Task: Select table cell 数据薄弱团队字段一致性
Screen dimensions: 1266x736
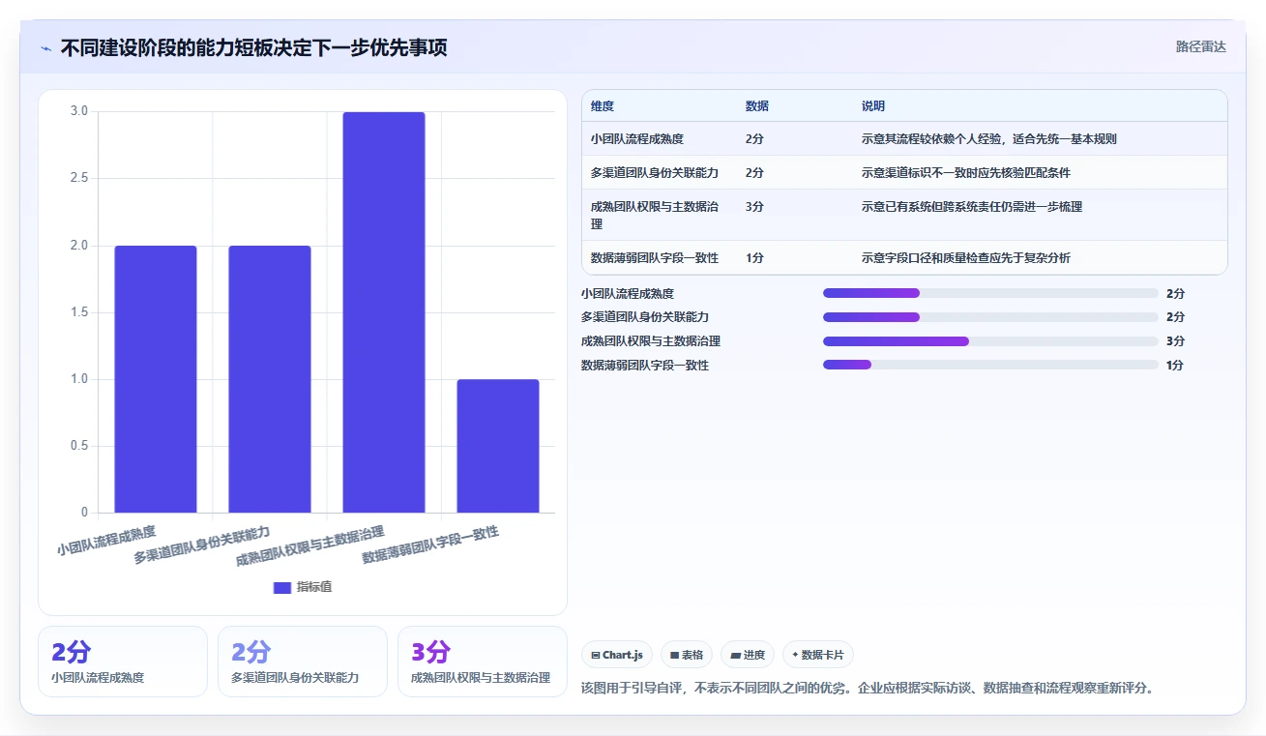Action: click(655, 258)
